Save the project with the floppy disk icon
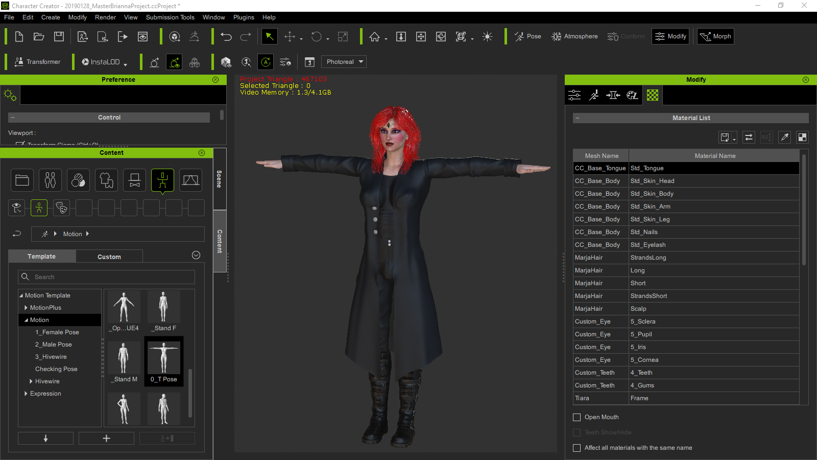Viewport: 817px width, 460px height. pos(59,36)
